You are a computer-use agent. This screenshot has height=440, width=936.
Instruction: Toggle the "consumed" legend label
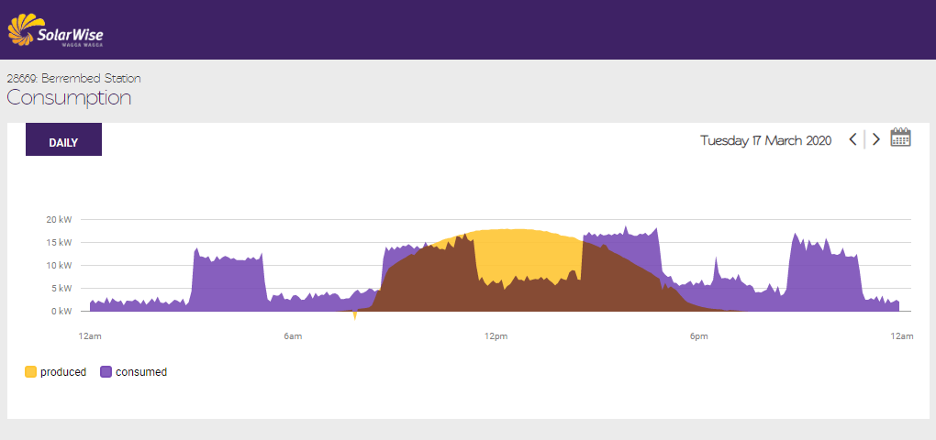click(x=141, y=372)
